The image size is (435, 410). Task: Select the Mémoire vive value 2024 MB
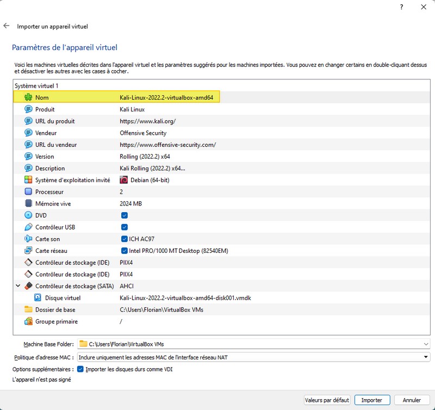click(x=130, y=203)
